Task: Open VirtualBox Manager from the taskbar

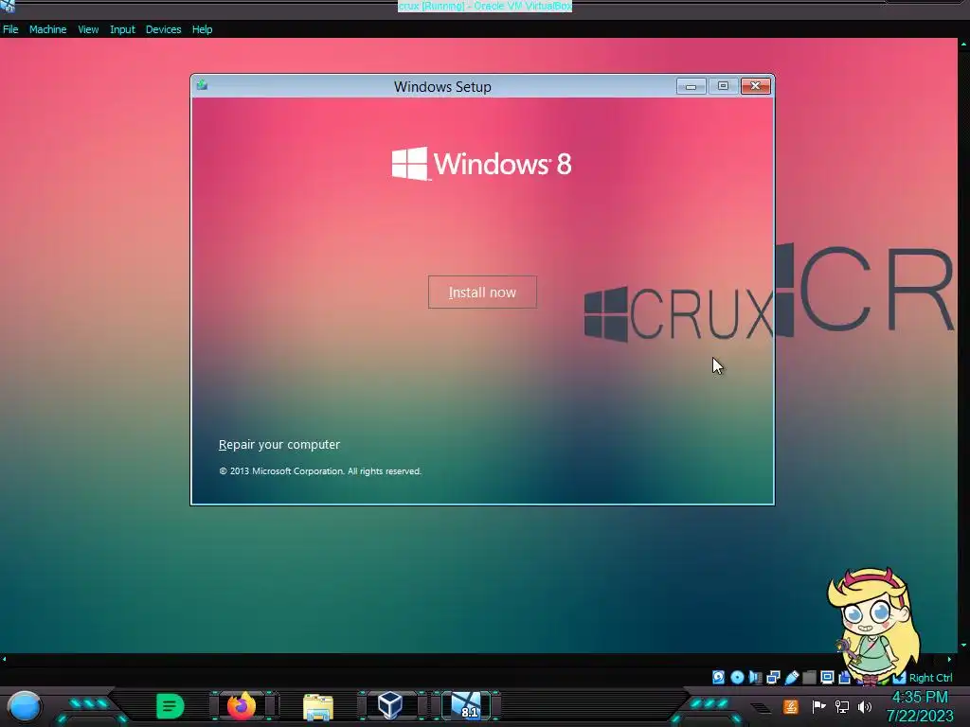Action: (390, 705)
